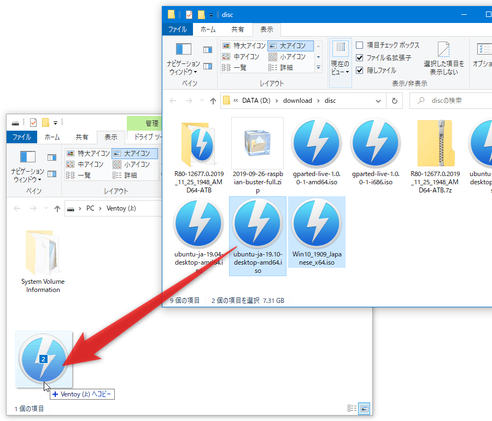Select ubuntu-ja-19.04-desktop-amd64.iso

198,236
